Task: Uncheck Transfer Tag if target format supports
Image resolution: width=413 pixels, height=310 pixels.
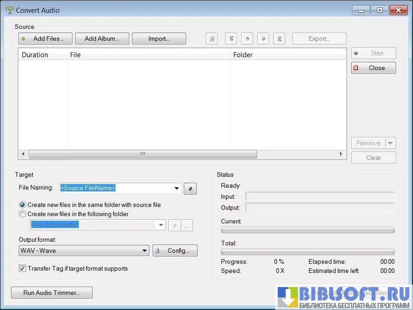Action: coord(22,268)
